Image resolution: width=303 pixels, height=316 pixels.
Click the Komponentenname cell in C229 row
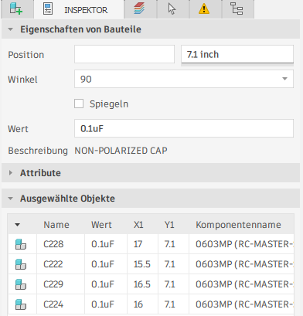coord(242,284)
